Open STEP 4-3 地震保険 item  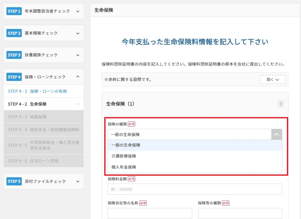44,117
